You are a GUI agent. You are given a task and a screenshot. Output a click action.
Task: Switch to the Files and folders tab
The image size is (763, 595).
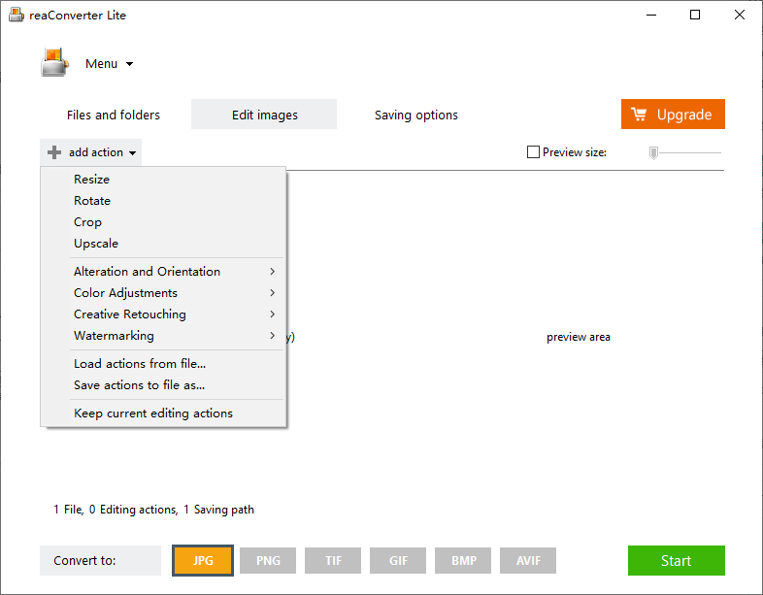click(x=114, y=115)
